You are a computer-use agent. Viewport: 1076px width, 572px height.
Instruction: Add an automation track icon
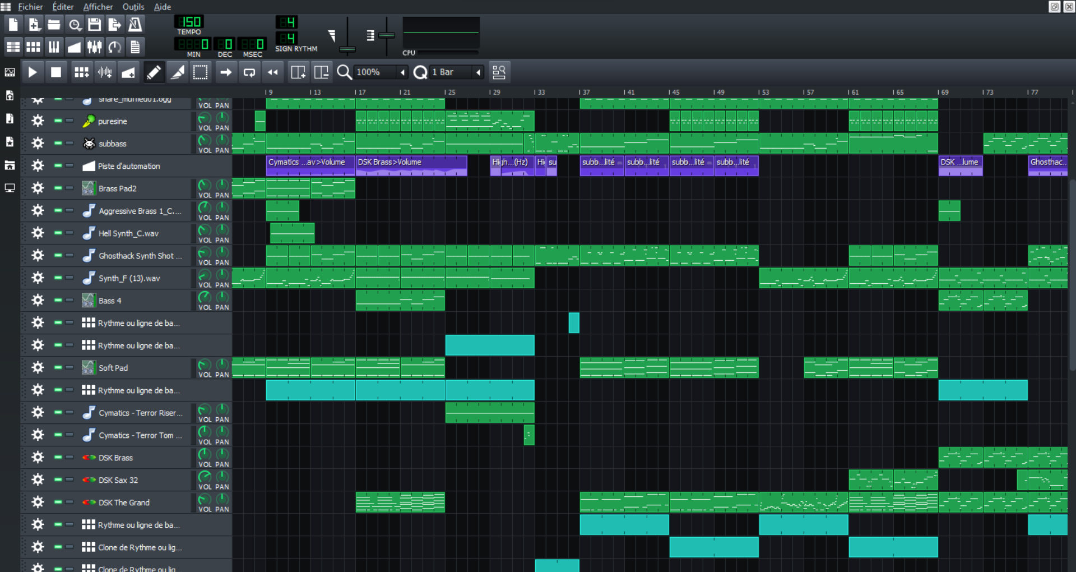pyautogui.click(x=128, y=72)
